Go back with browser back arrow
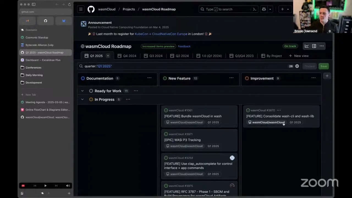352x198 pixels. click(x=57, y=4)
